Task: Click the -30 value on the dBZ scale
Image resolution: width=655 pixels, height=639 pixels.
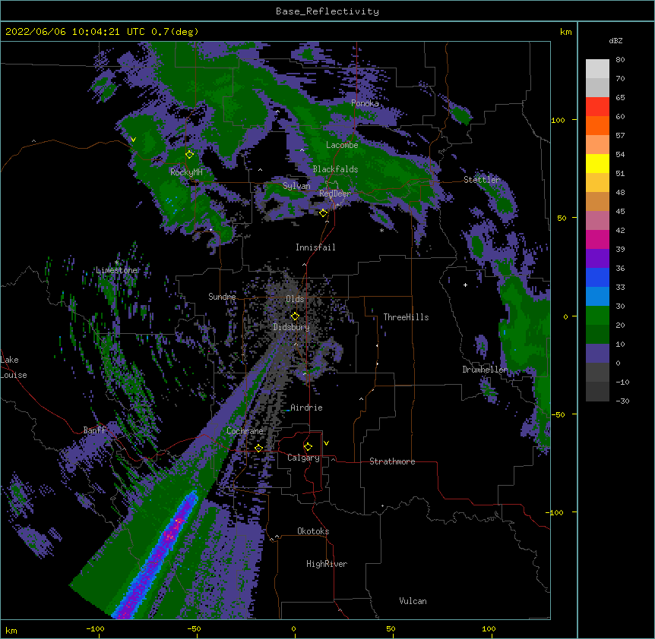Action: [x=622, y=401]
